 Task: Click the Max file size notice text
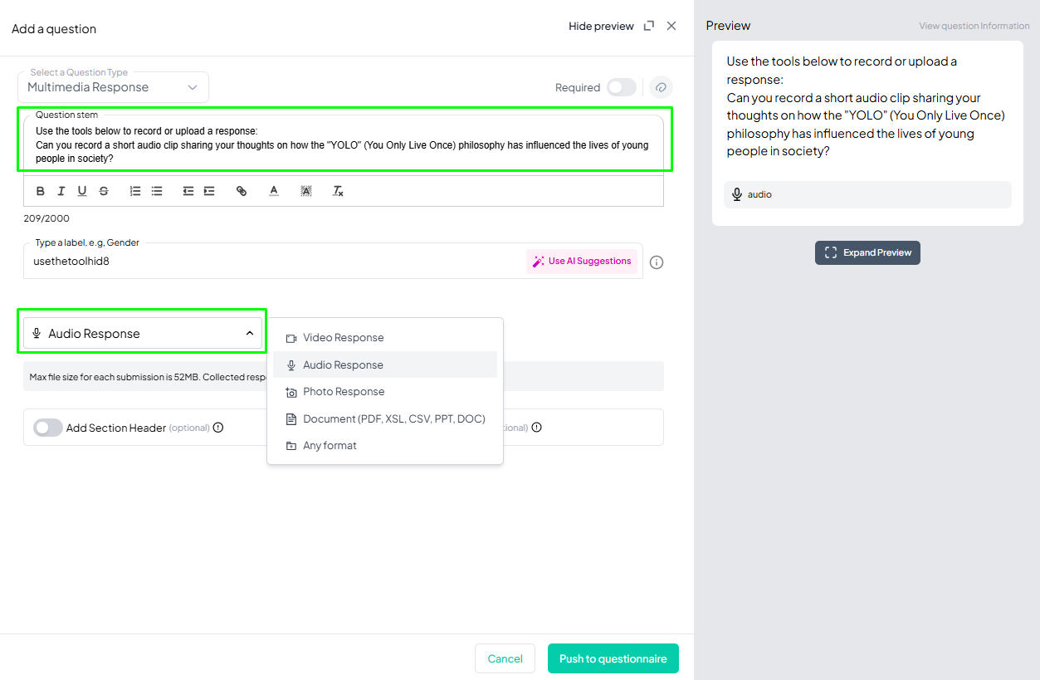point(148,377)
